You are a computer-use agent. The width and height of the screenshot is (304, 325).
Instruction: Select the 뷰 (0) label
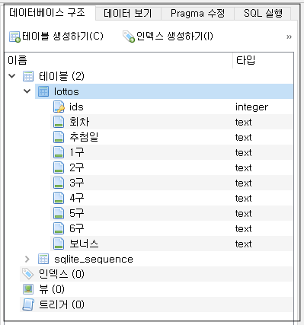click(52, 289)
